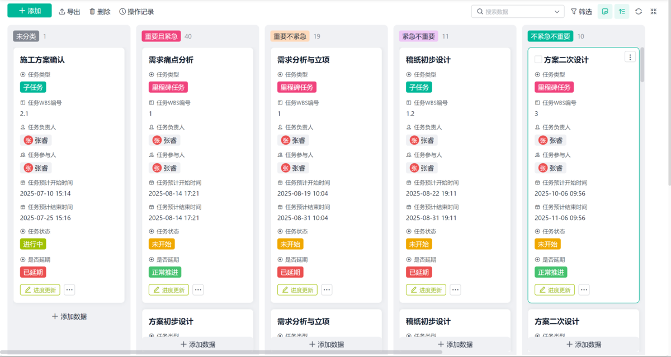Toggle the hierarchy structure view icon
This screenshot has height=357, width=671.
[x=621, y=11]
